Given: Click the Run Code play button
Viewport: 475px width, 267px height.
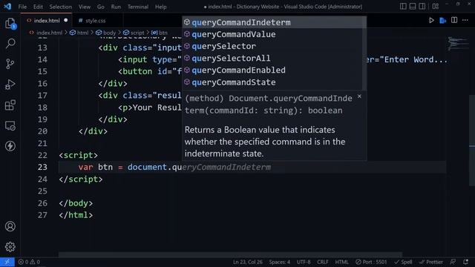Looking at the screenshot, I should tap(431, 20).
